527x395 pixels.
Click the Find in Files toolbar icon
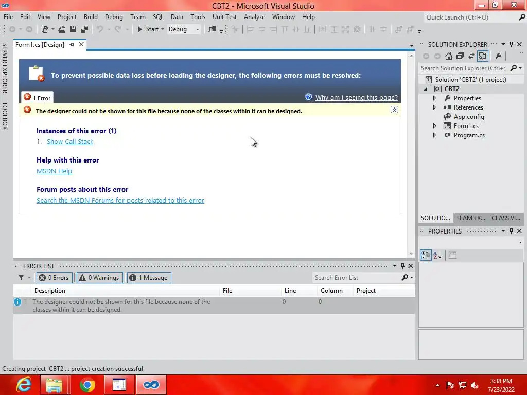tap(212, 29)
